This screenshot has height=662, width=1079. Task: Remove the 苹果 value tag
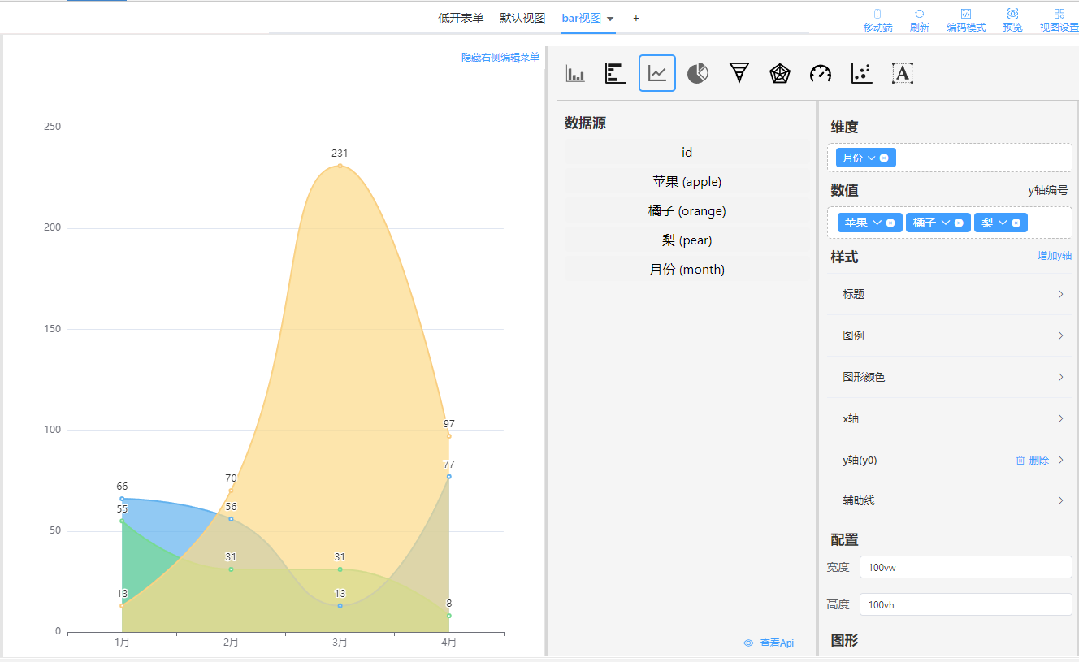coord(890,223)
